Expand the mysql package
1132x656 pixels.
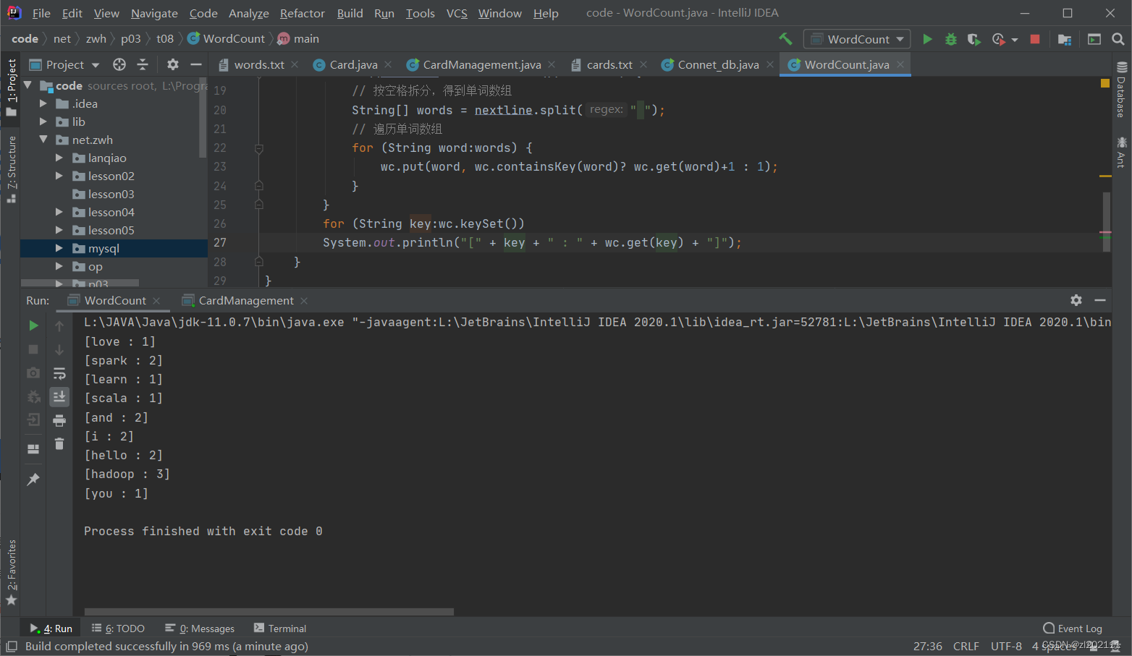pos(59,248)
